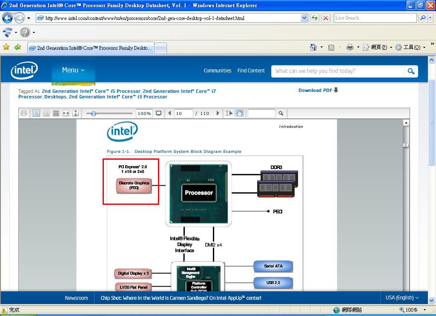Viewport: 436px width, 316px height.
Task: Open the 2nd Generation Intel Core i3 Processor tag
Action: point(118,97)
